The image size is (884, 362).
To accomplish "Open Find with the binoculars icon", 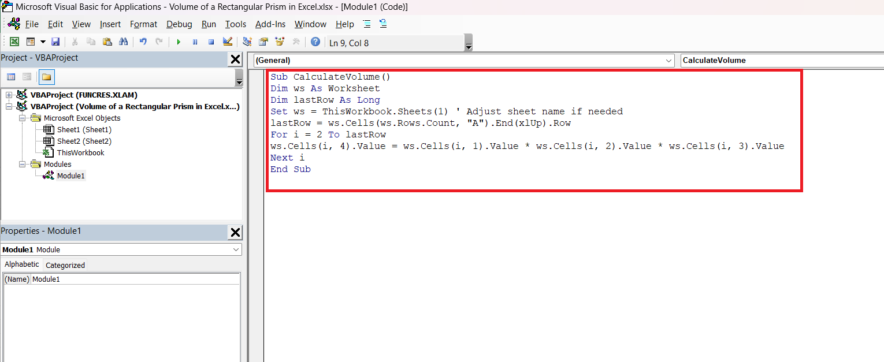I will point(123,42).
